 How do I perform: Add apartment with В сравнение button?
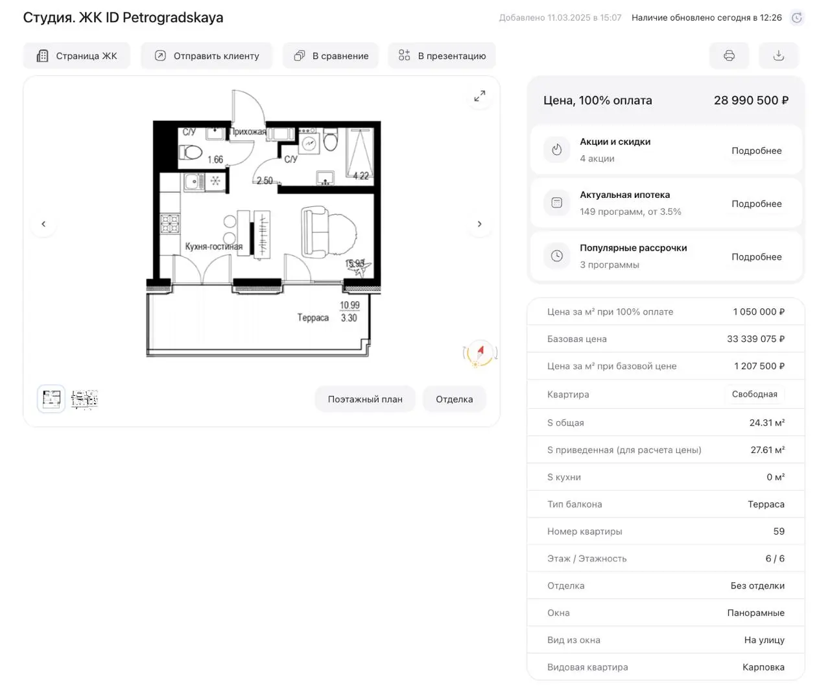tap(330, 56)
